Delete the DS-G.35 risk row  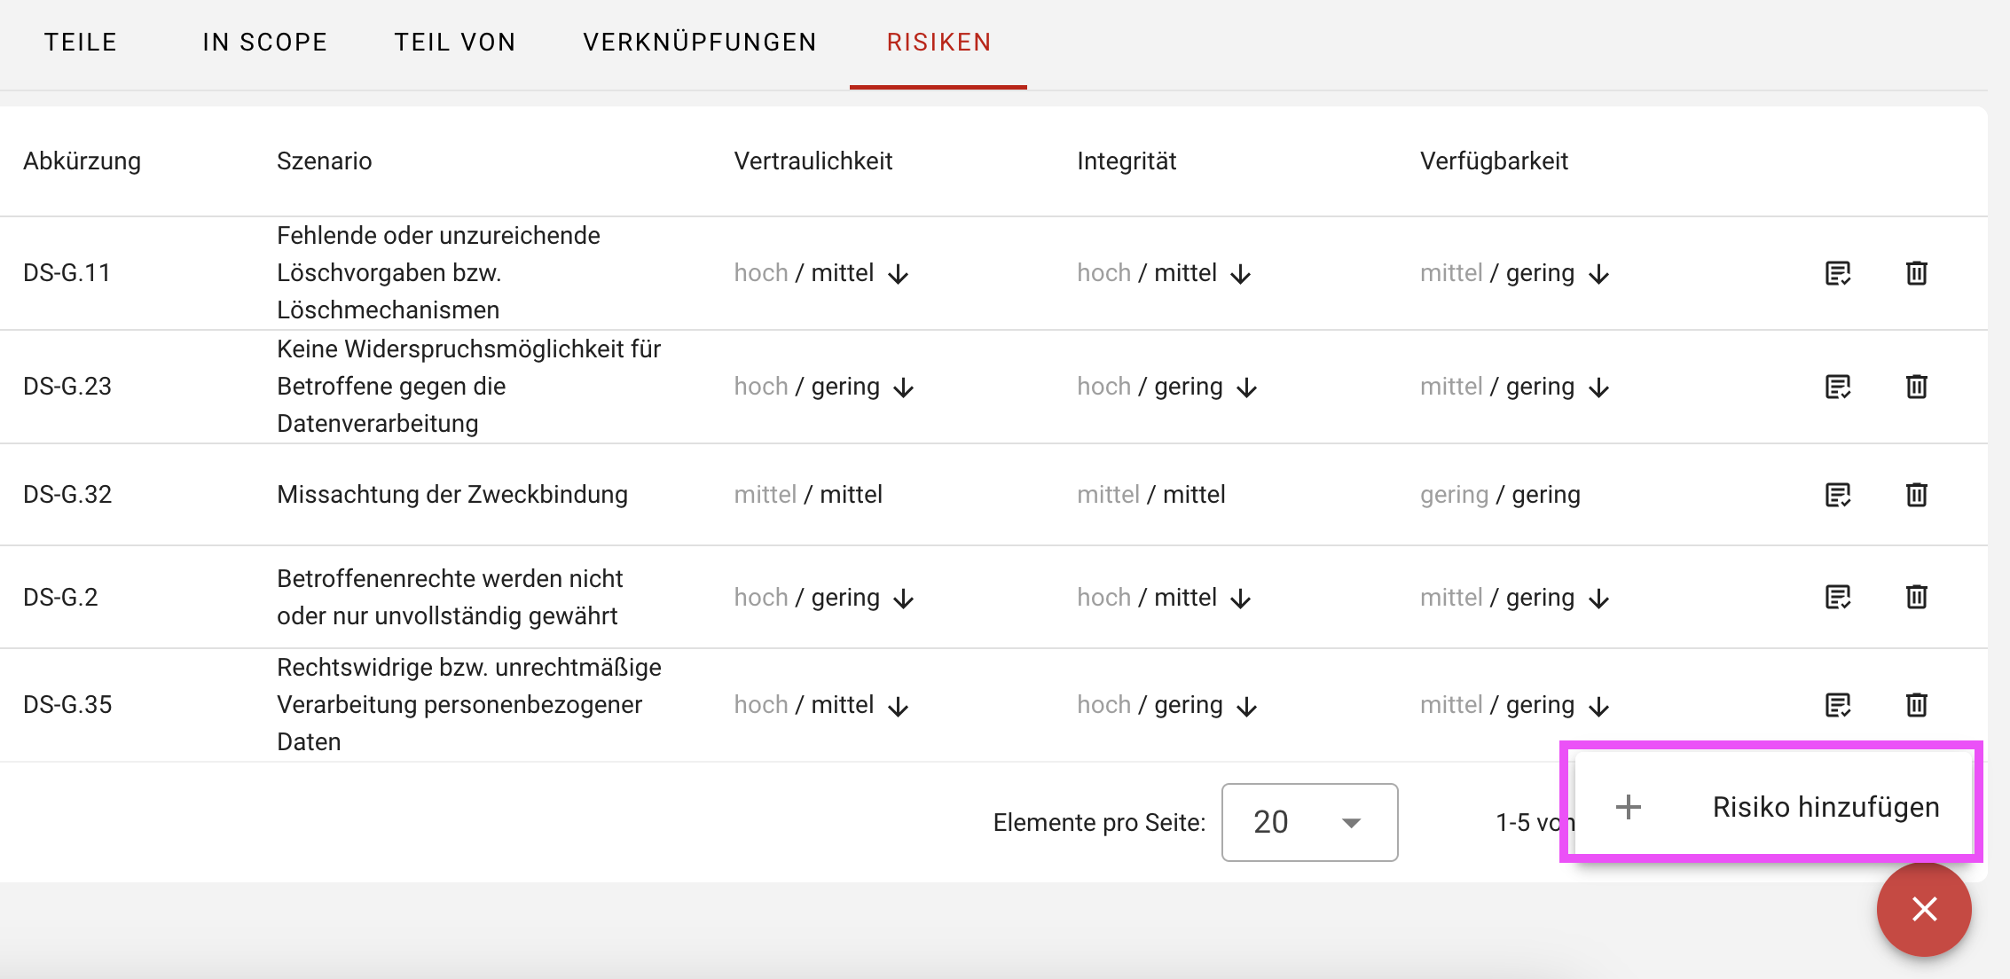(1916, 705)
